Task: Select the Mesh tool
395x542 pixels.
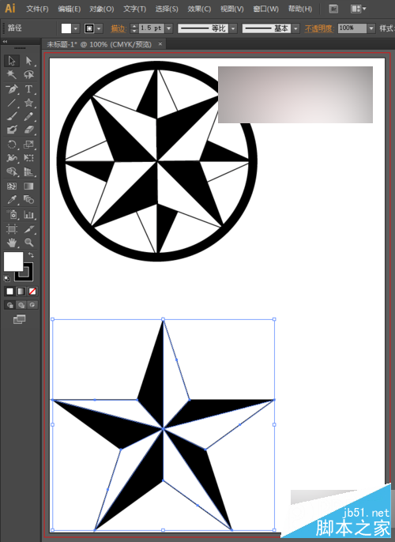Action: 12,186
